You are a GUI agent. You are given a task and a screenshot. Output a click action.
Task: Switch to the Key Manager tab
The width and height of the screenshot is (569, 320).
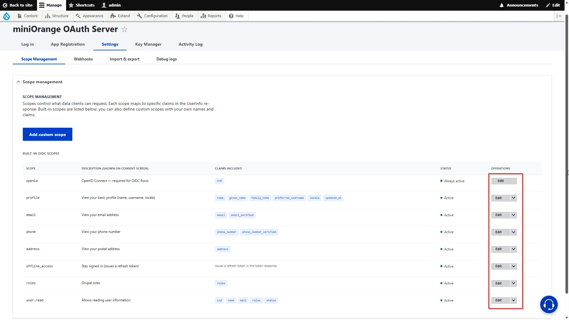click(x=148, y=44)
